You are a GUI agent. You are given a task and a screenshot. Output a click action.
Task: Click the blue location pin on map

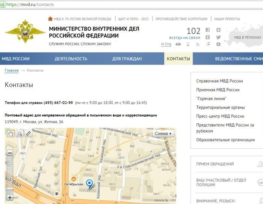point(89,185)
